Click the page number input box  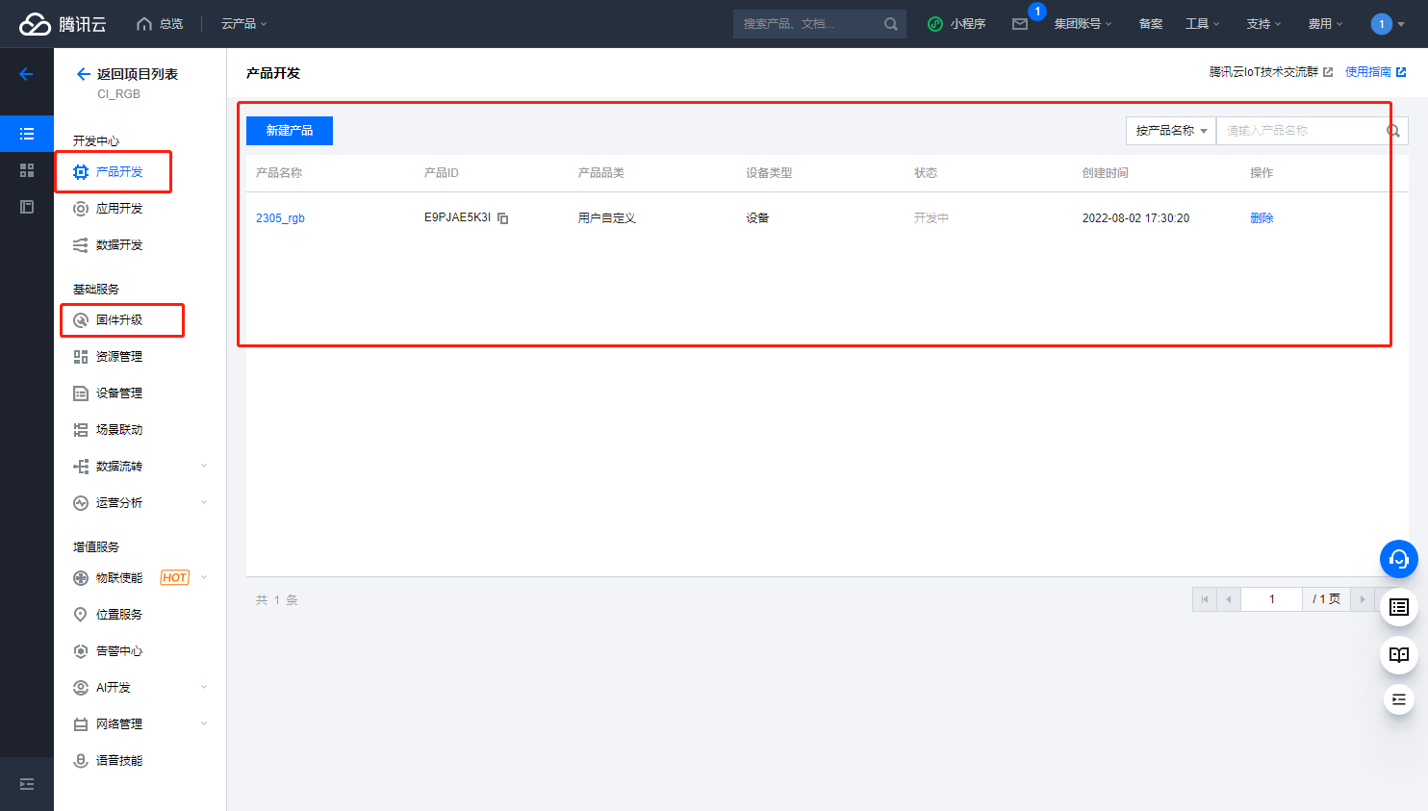click(1271, 599)
